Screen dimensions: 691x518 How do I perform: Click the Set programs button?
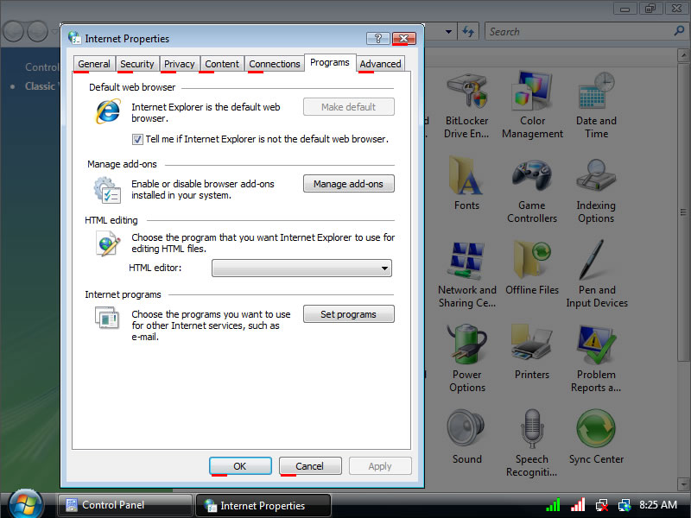[x=349, y=314]
